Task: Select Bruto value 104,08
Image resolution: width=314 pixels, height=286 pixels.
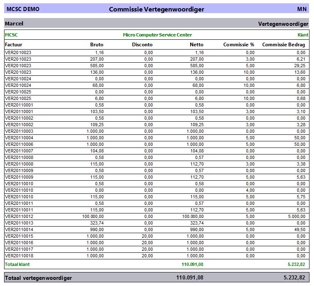Action: pyautogui.click(x=97, y=151)
